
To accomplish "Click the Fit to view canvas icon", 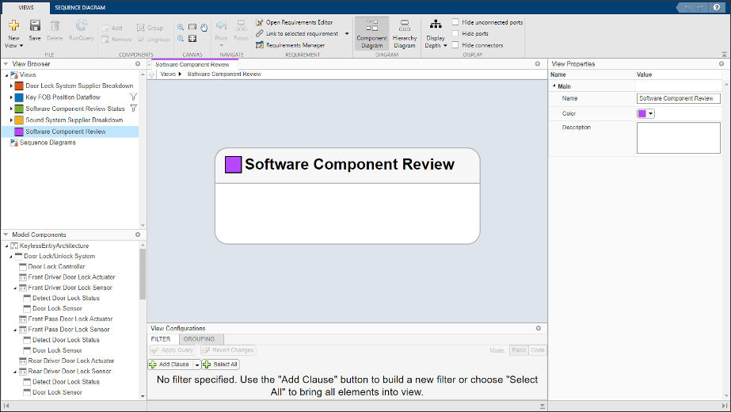I will pyautogui.click(x=192, y=39).
